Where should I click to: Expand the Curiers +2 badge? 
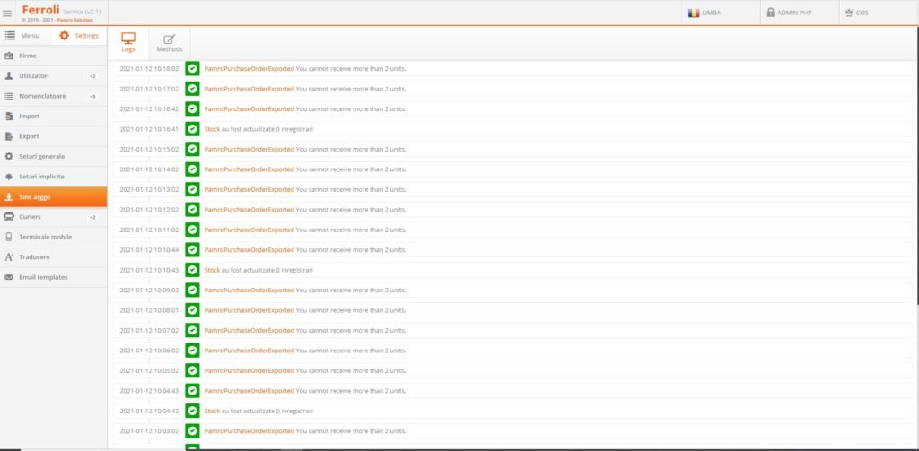click(92, 217)
